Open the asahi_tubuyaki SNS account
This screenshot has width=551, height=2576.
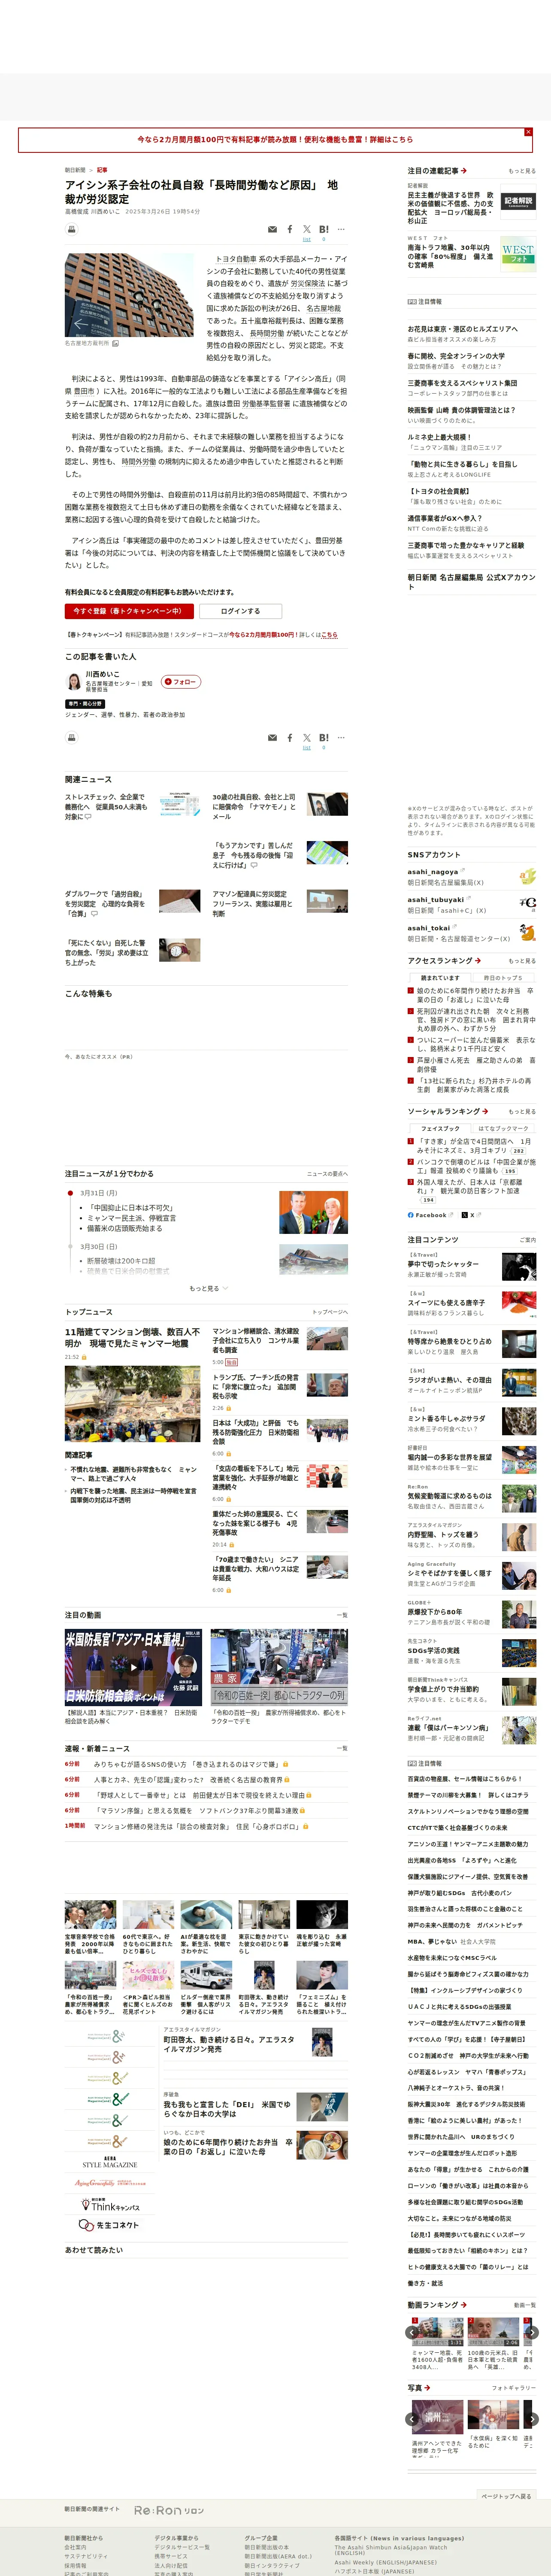click(x=435, y=900)
